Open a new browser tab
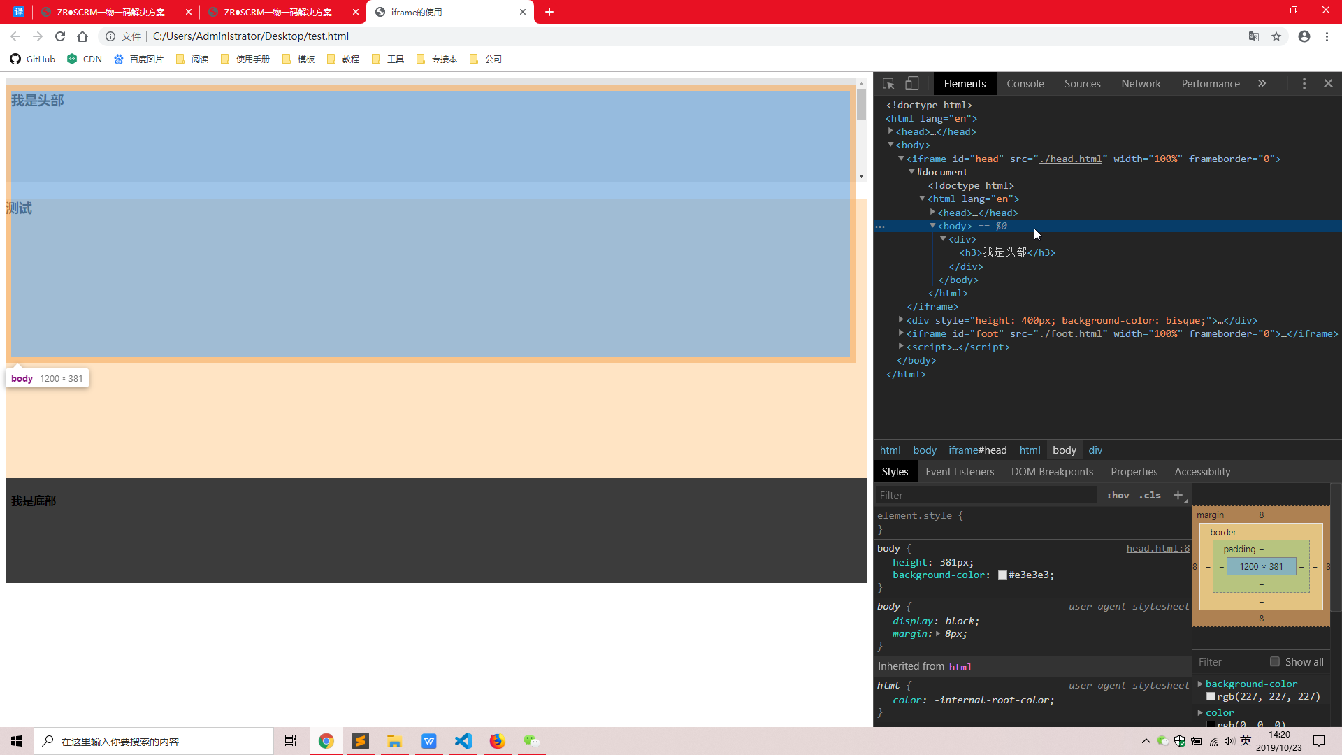This screenshot has height=755, width=1342. pyautogui.click(x=549, y=12)
